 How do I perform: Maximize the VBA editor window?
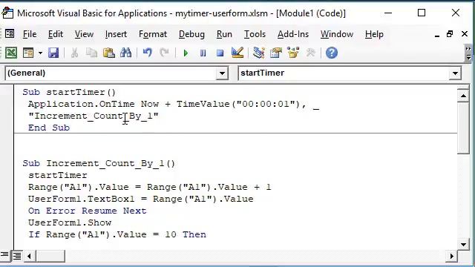(x=422, y=13)
